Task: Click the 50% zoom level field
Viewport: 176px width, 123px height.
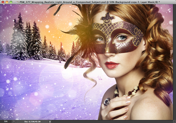Action: click(6, 122)
